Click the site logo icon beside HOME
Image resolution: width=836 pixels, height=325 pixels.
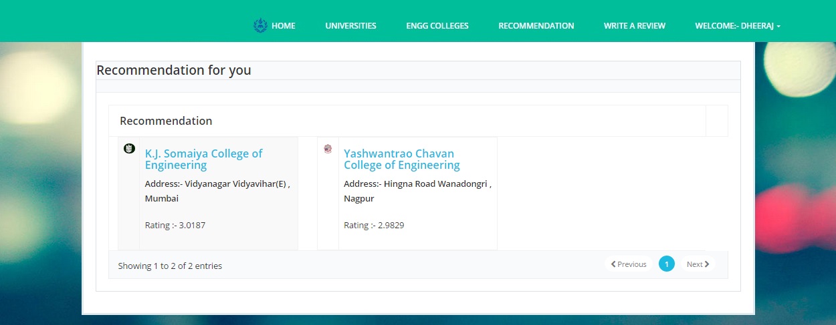click(x=260, y=25)
